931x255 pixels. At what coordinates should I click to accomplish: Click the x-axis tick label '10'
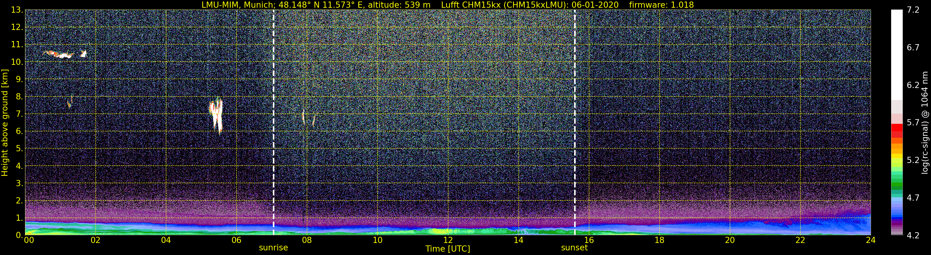point(377,240)
